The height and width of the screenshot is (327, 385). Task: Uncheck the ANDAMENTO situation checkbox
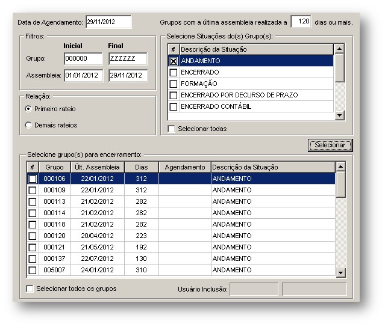click(174, 61)
